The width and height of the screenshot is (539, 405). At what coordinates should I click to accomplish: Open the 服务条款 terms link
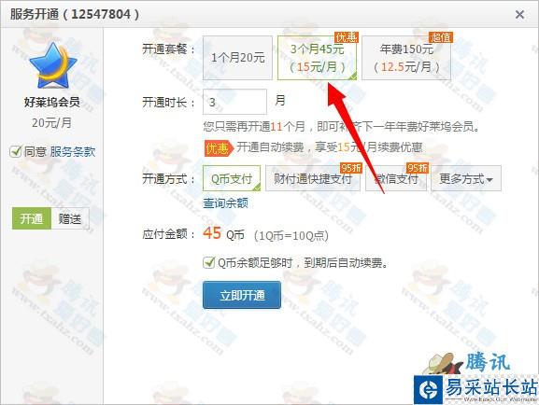point(73,151)
